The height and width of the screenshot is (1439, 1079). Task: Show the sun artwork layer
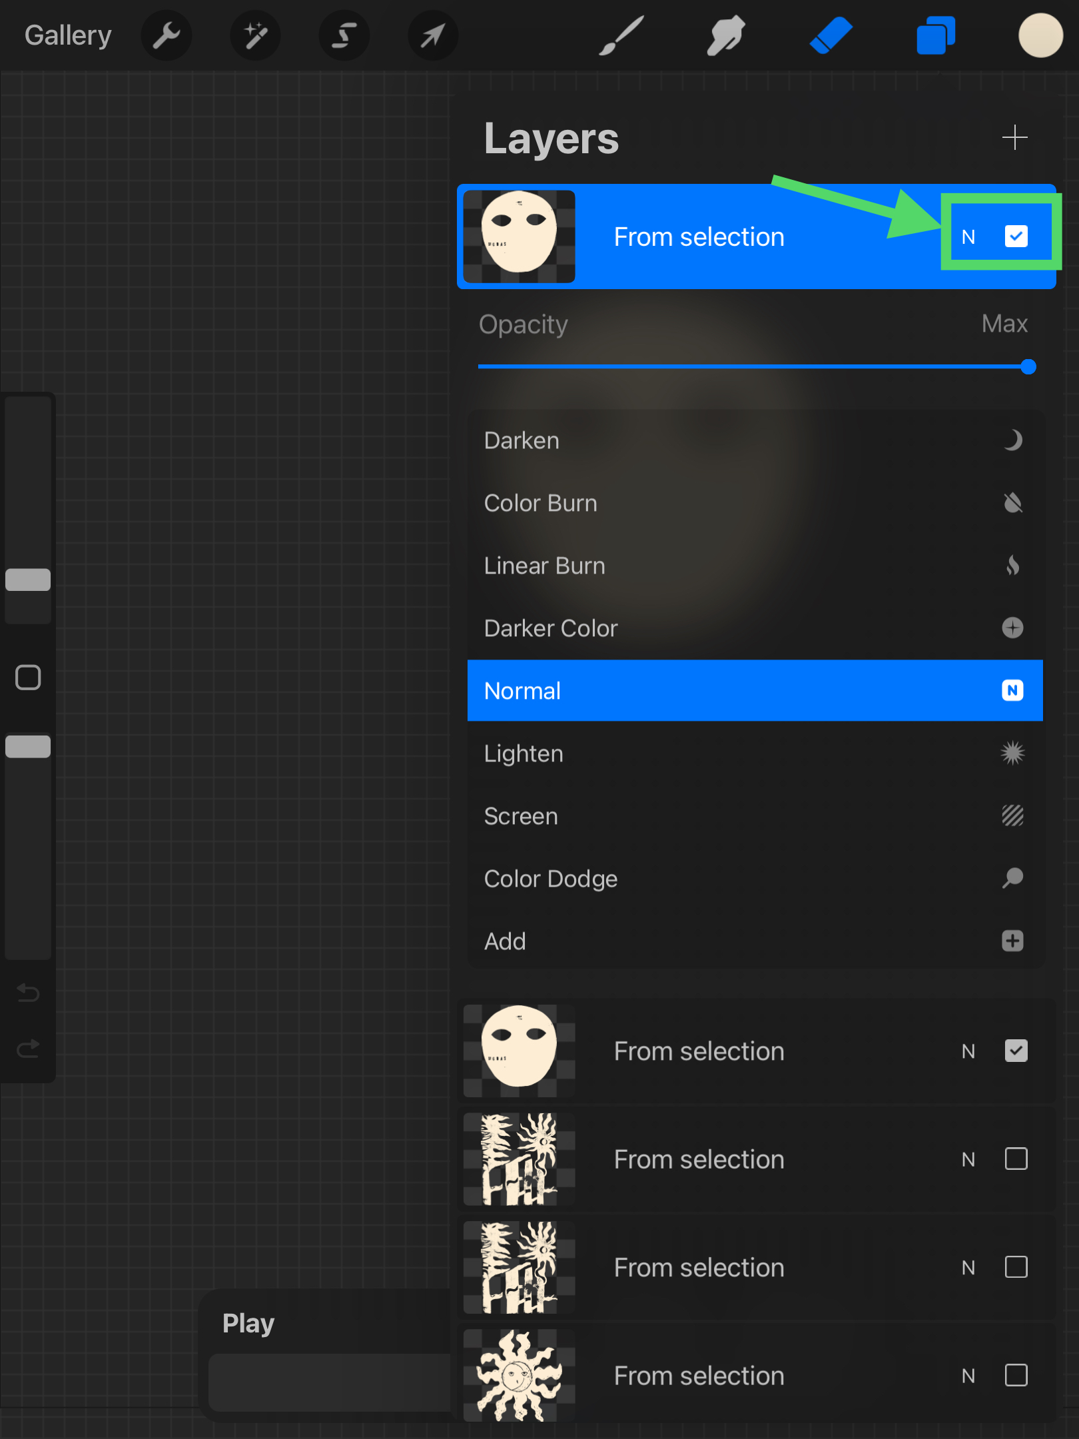point(1016,1375)
